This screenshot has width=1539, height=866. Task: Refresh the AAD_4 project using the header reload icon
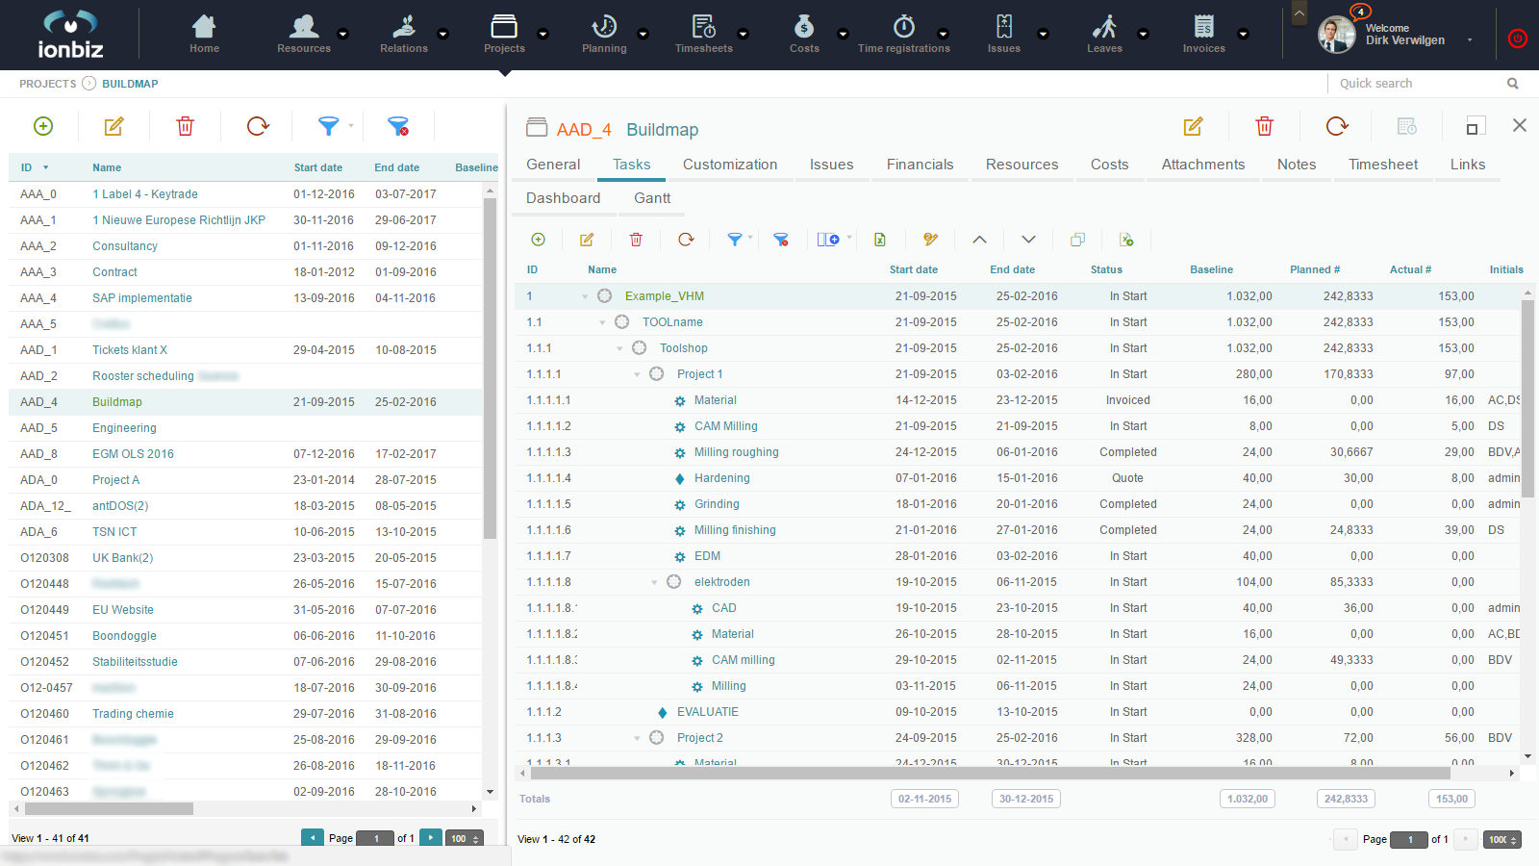point(1336,126)
